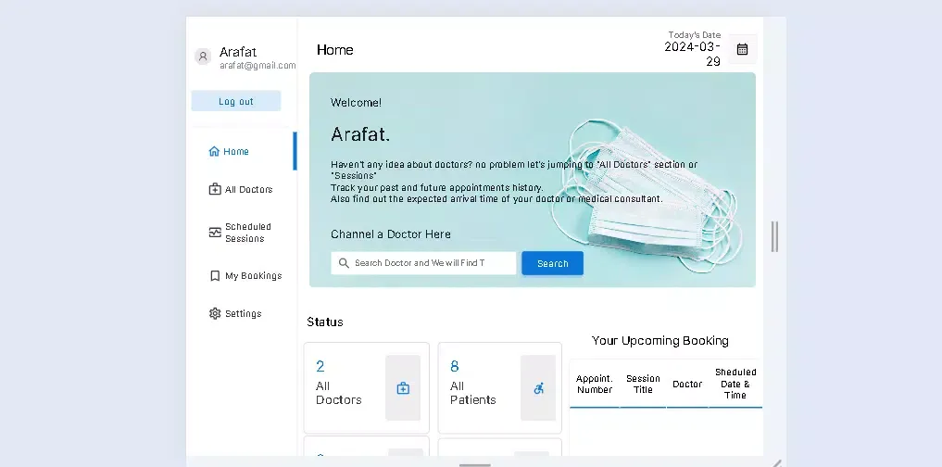
Task: Click the calendar icon near Today's Date
Action: click(x=743, y=49)
